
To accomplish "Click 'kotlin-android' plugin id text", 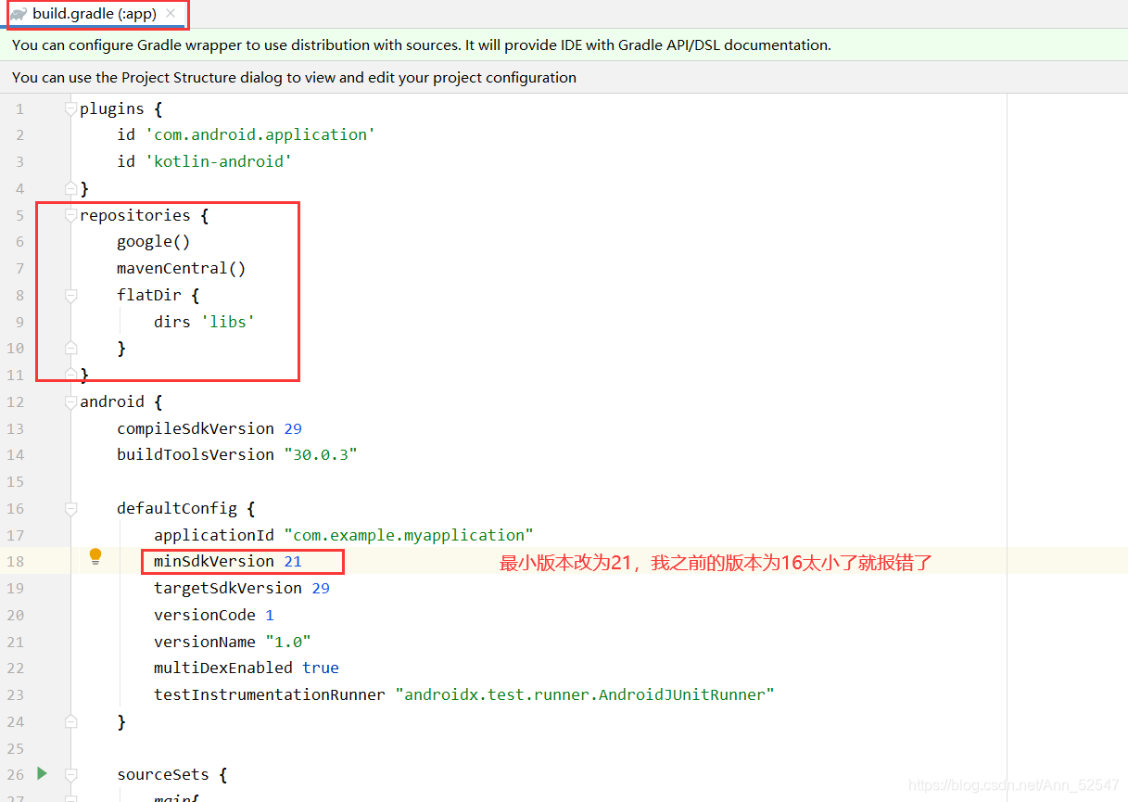I will click(219, 161).
